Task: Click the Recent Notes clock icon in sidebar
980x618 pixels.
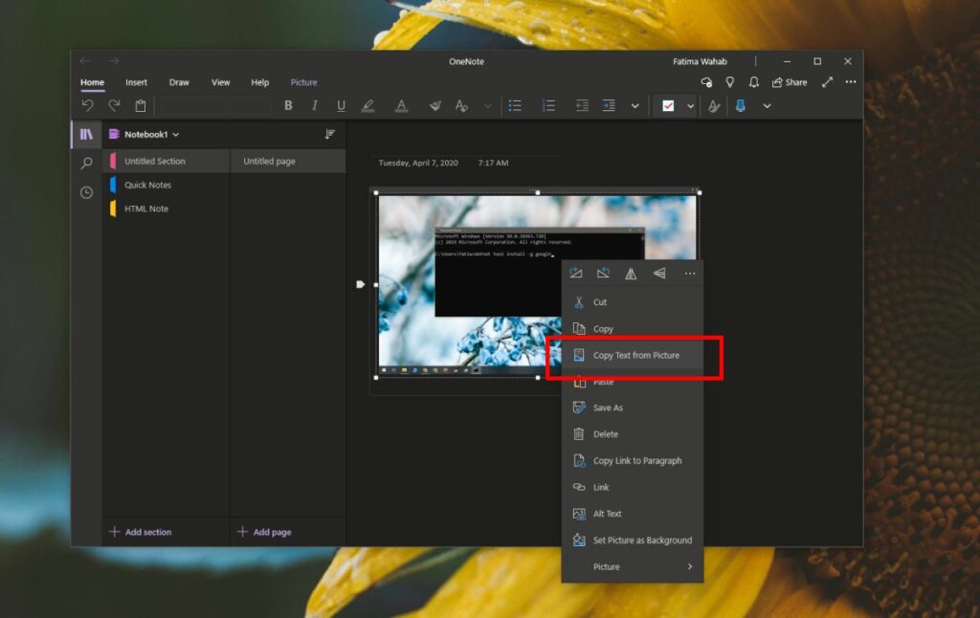Action: (x=86, y=192)
